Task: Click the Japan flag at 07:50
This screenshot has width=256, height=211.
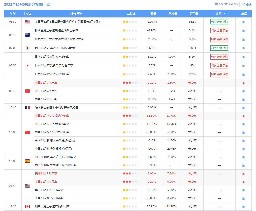Action: click(27, 65)
